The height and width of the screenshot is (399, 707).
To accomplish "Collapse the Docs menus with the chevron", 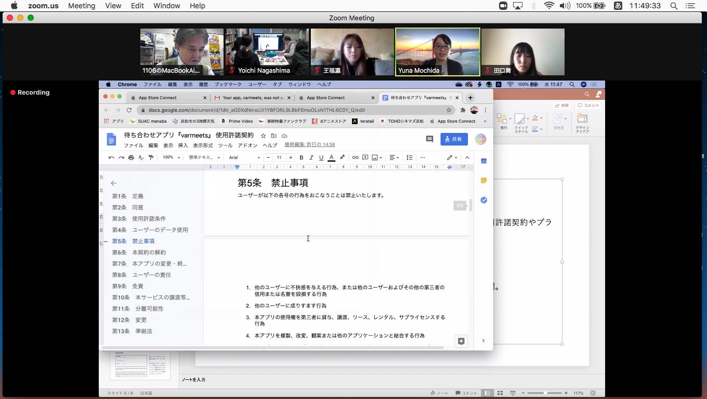I will [x=467, y=157].
